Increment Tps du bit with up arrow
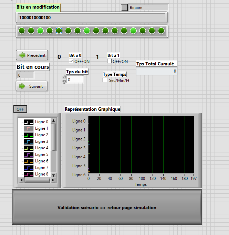Screen dimensions: 229x235 (x=64, y=77)
